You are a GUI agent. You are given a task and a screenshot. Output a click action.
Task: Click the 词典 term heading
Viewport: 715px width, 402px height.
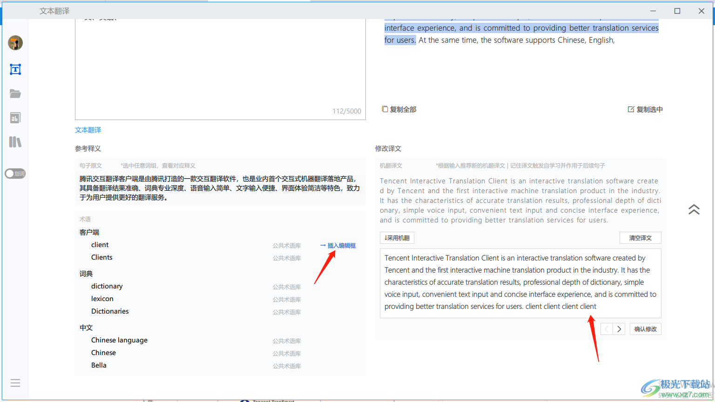click(x=86, y=274)
